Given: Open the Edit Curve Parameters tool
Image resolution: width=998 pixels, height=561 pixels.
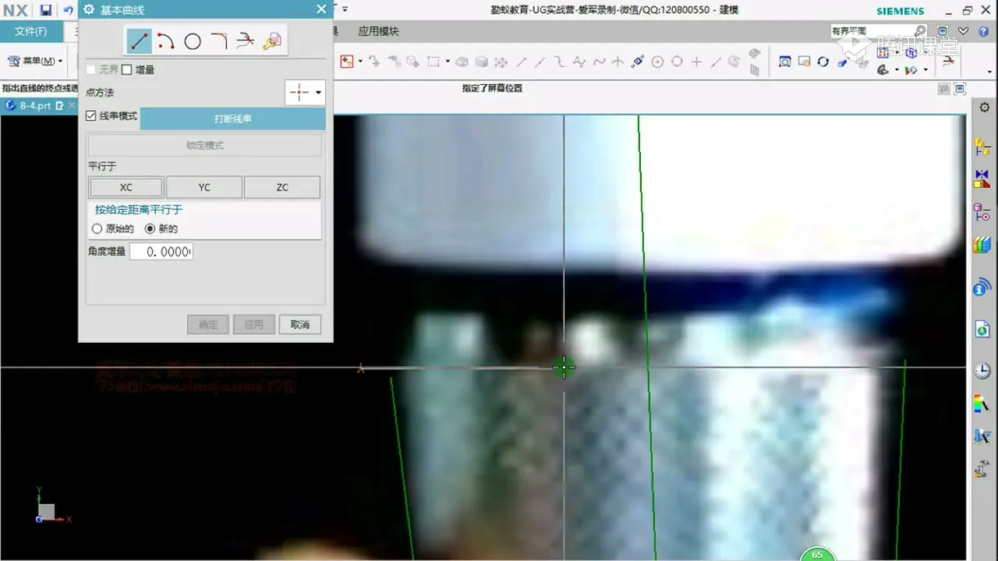Looking at the screenshot, I should pyautogui.click(x=272, y=41).
